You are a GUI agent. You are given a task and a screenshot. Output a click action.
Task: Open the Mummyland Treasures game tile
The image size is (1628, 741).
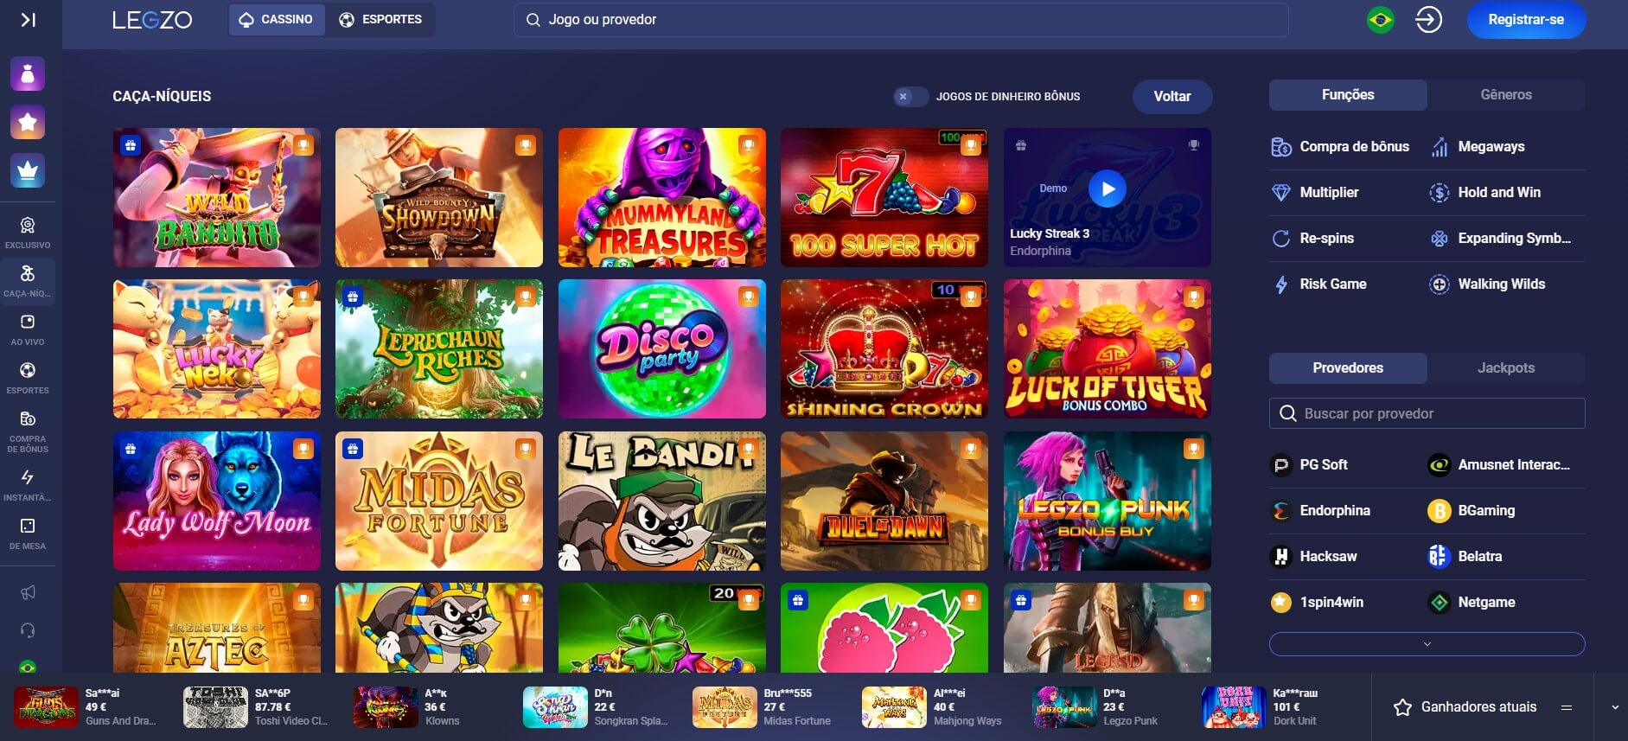coord(662,197)
